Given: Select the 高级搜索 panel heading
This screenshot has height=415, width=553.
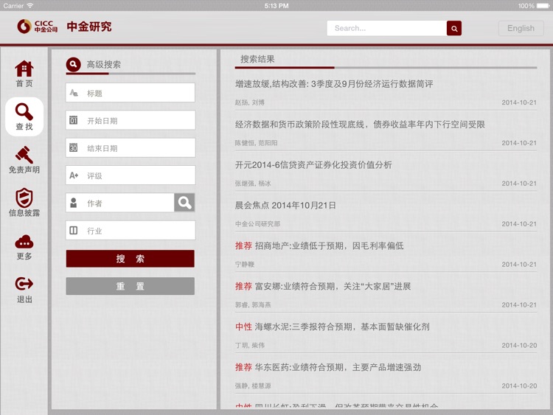Looking at the screenshot, I should 104,65.
